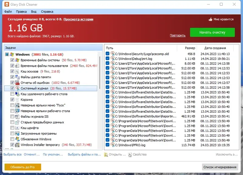
Task: Click 'Выбрать все' link
Action: click(x=12, y=154)
